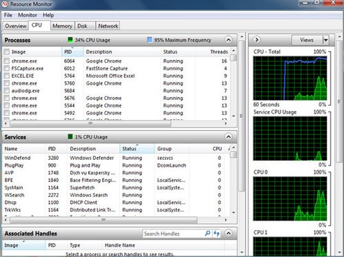This screenshot has height=257, width=344.
Task: Click the handle search magnifier icon
Action: pyautogui.click(x=208, y=234)
